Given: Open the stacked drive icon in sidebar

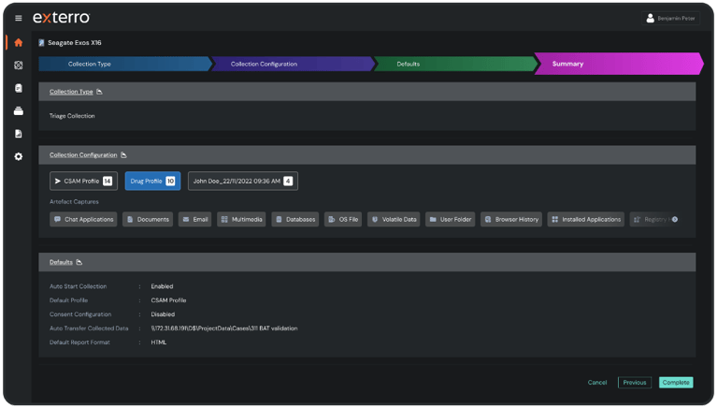Looking at the screenshot, I should point(19,111).
